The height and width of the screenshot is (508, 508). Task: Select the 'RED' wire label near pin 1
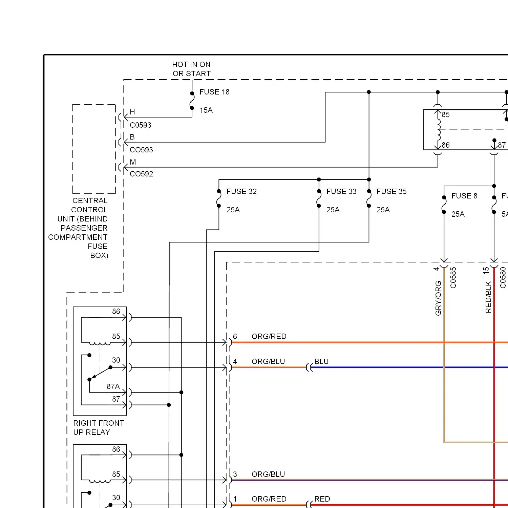(x=322, y=499)
